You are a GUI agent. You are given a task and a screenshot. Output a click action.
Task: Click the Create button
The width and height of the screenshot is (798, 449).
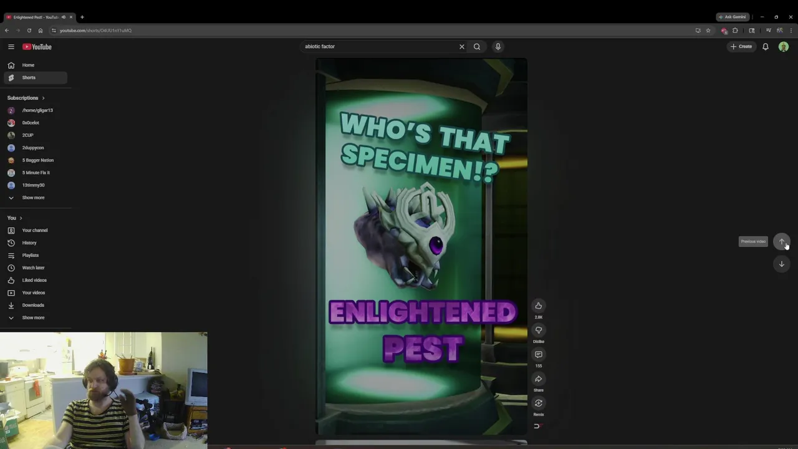coord(742,47)
